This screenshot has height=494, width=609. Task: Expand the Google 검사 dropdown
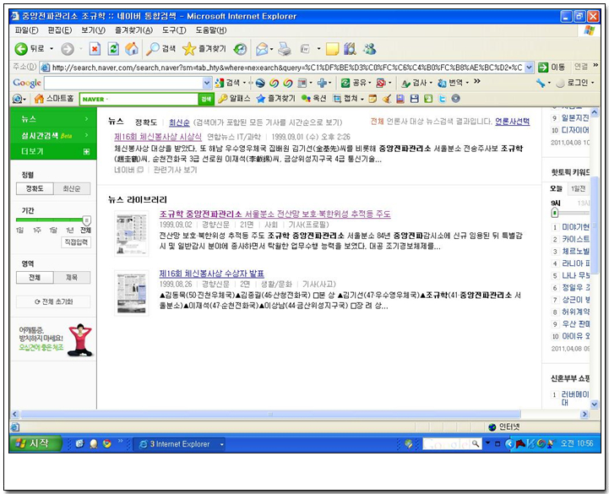point(430,83)
